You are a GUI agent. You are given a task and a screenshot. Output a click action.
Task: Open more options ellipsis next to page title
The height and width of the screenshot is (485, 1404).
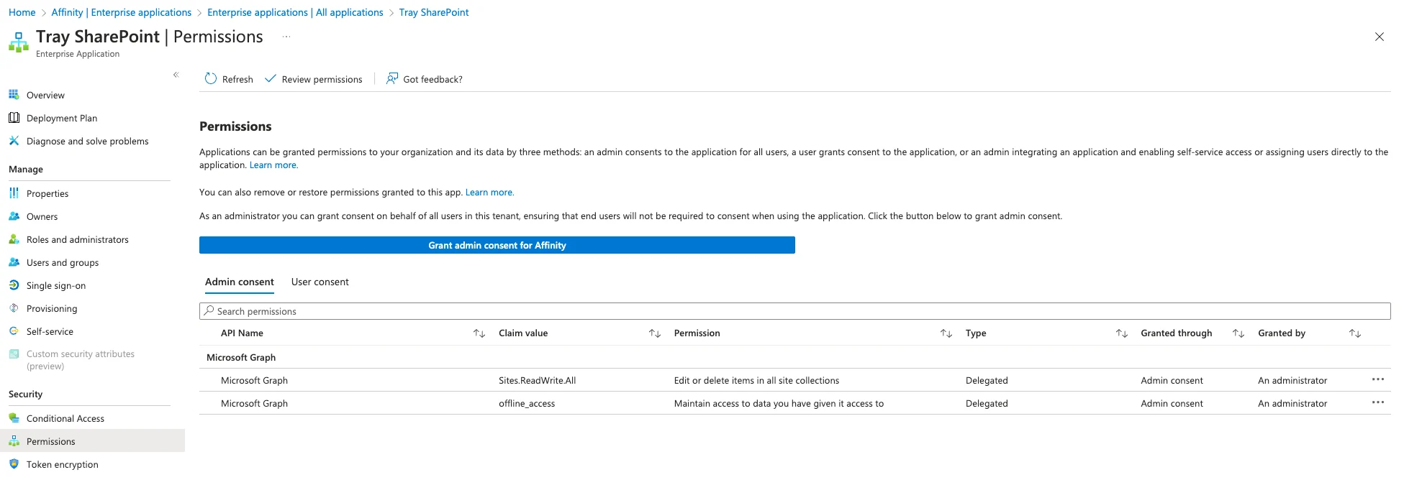(x=286, y=37)
